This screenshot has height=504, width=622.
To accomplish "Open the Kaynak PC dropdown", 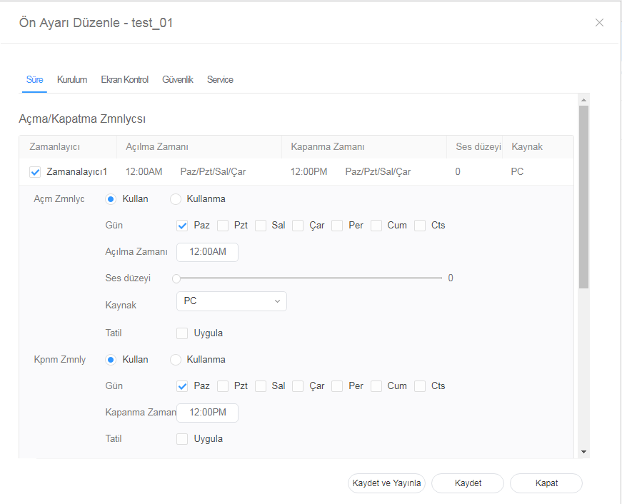I will pos(231,301).
